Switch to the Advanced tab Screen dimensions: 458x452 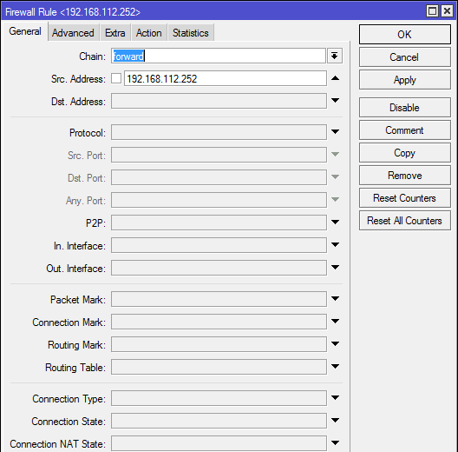(73, 33)
